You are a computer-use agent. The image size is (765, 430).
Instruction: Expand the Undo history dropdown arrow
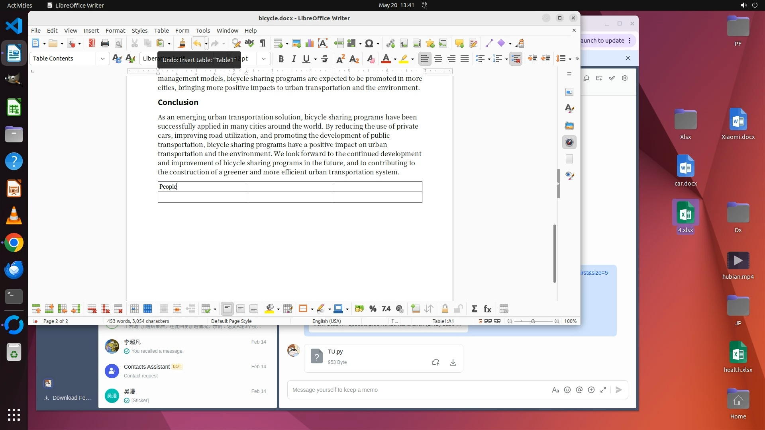point(206,43)
